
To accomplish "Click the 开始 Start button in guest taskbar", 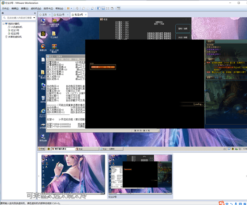I will 42,149.
